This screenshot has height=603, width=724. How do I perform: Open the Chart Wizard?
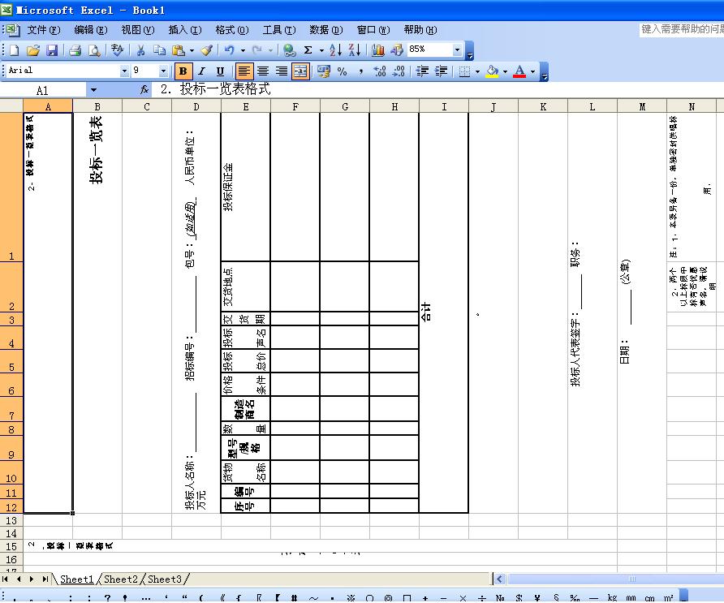tap(378, 50)
